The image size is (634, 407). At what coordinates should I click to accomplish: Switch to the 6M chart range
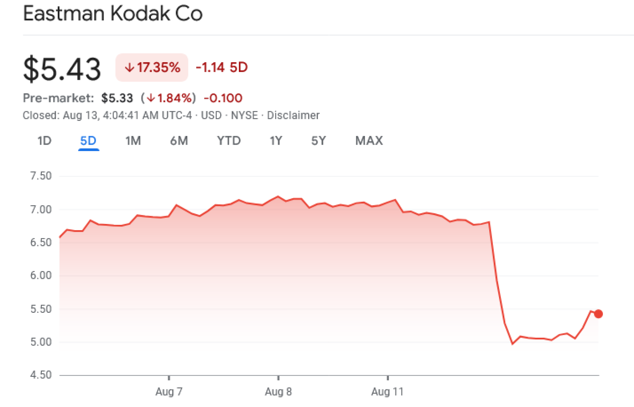tap(179, 141)
